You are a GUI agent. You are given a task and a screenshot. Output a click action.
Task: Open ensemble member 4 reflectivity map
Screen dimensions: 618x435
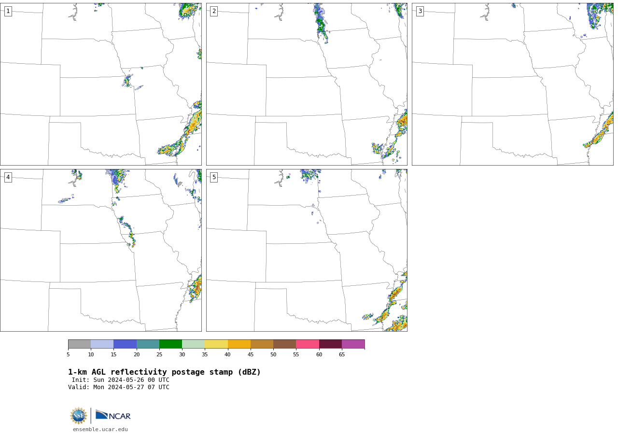(101, 250)
